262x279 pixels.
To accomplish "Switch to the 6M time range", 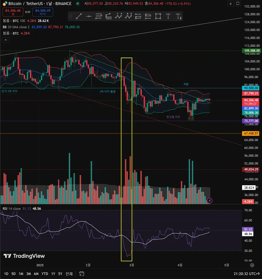I will pyautogui.click(x=36, y=274).
